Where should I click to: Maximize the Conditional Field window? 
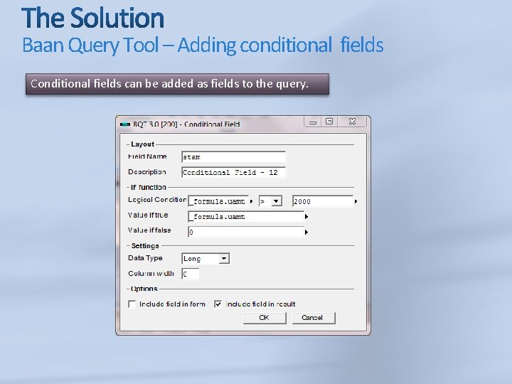[329, 122]
